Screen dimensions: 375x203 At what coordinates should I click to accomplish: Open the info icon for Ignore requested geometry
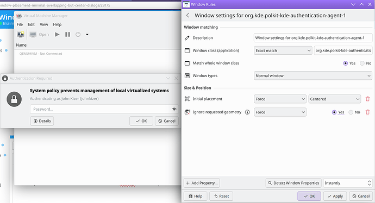point(247,112)
